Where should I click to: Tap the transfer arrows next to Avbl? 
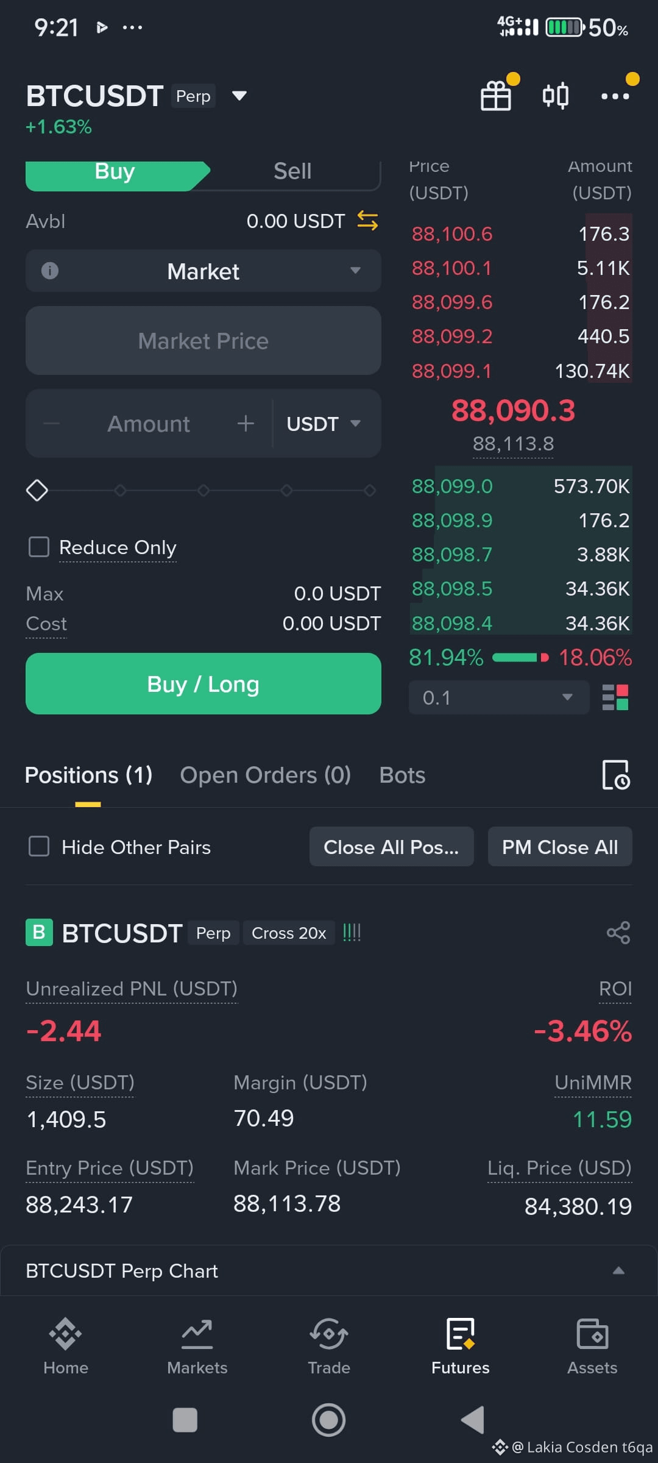[x=367, y=221]
